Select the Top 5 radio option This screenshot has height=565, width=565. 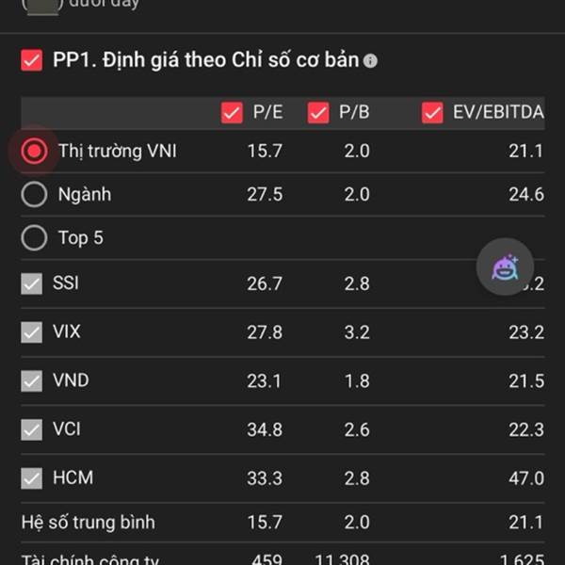coord(34,238)
